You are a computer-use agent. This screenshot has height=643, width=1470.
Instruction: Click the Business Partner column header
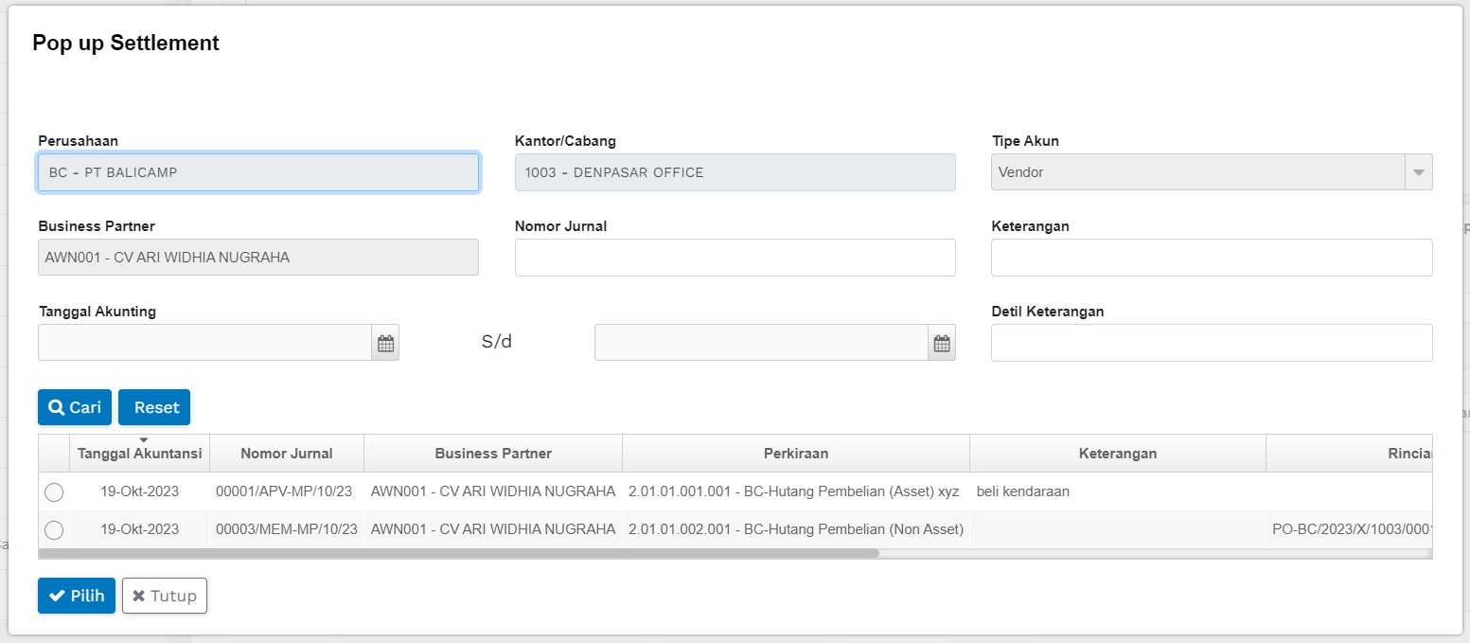[x=493, y=454]
